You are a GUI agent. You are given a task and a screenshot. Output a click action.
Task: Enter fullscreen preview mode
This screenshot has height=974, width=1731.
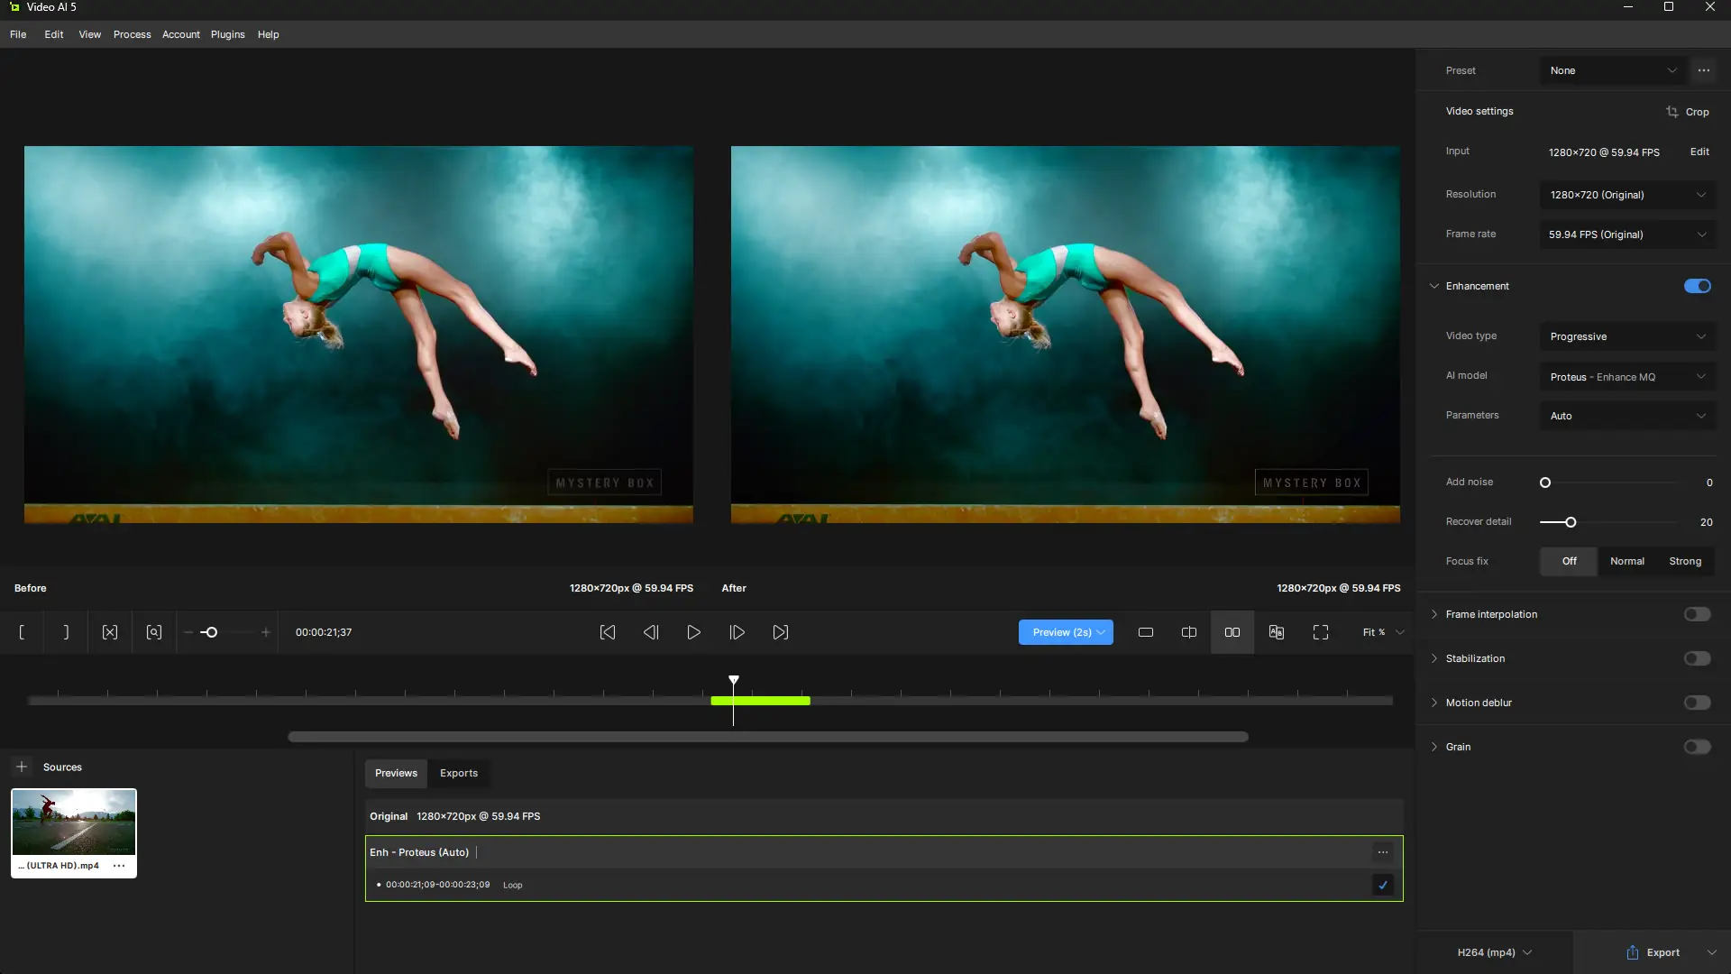pos(1320,632)
